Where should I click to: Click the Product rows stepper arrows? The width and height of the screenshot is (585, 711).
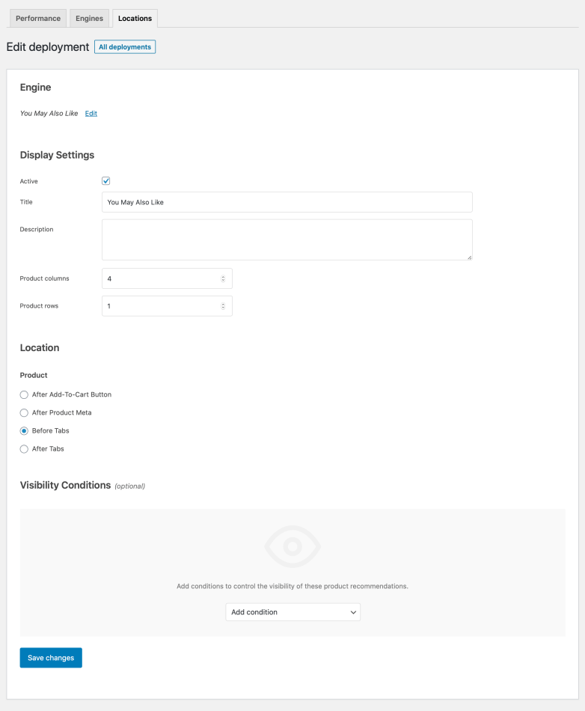223,306
